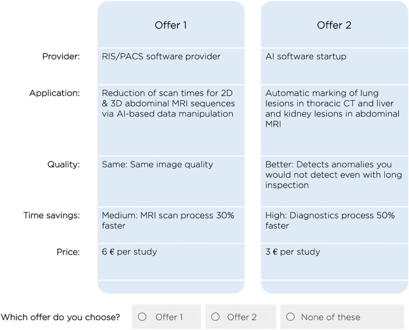Click the "6 € per study" price
Screen dimensions: 409x330
[129, 252]
